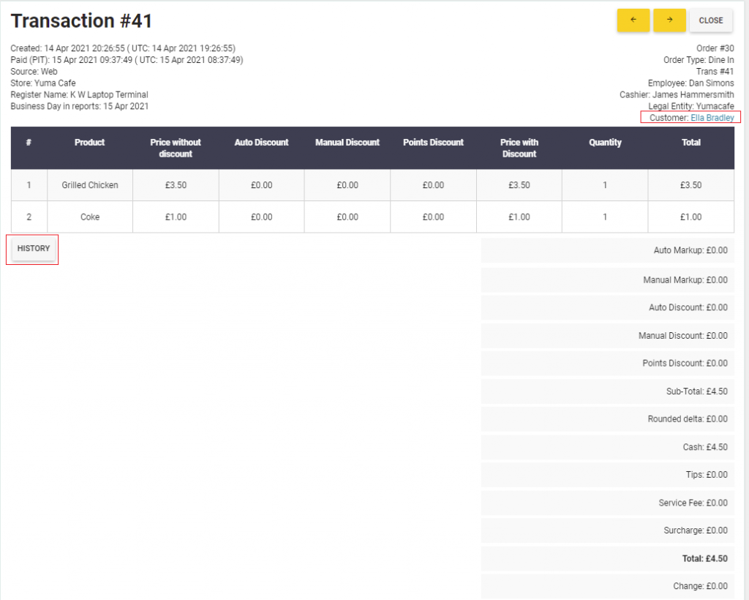Click the next transaction arrow
The height and width of the screenshot is (600, 749).
pos(669,20)
